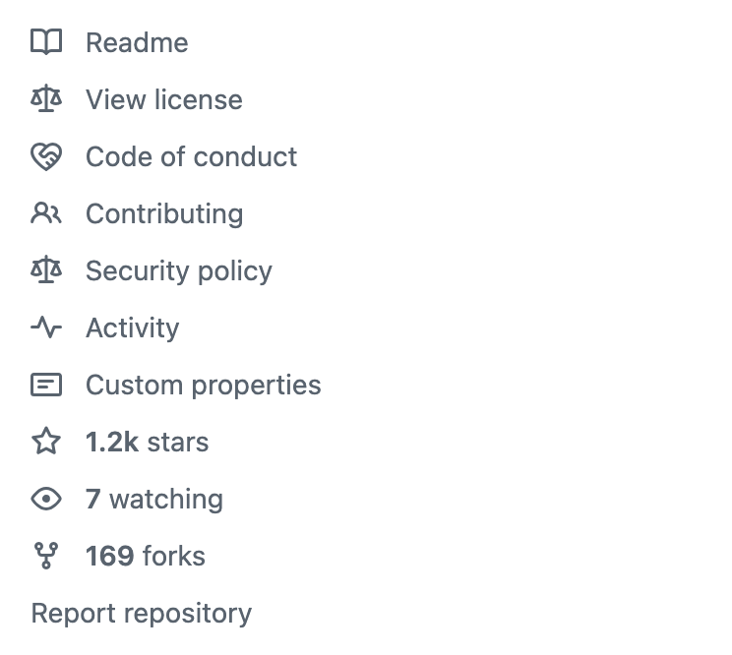The image size is (732, 655).
Task: Open the Custom properties link
Action: [x=203, y=385]
